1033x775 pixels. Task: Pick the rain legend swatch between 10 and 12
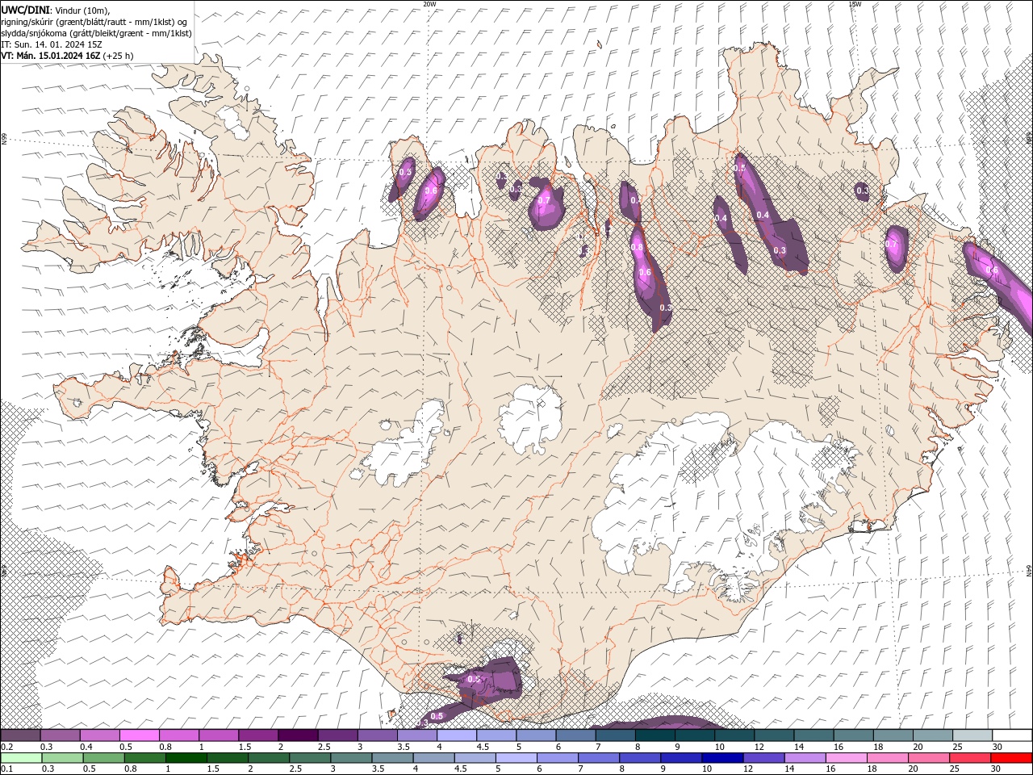point(721,758)
